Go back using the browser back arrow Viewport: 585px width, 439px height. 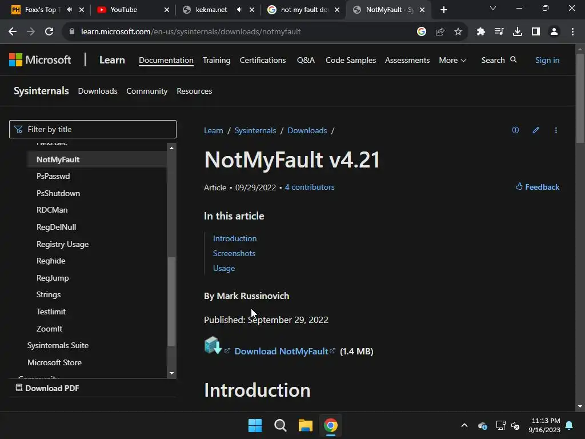13,32
